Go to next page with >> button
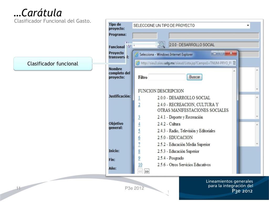269x202 pixels. click(x=147, y=171)
